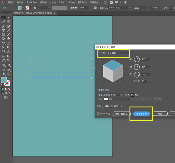
Task: Reset to default fill and stroke
Action: (2, 85)
